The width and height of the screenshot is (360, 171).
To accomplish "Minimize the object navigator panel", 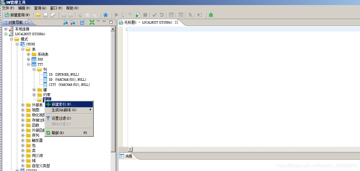I will click(104, 21).
